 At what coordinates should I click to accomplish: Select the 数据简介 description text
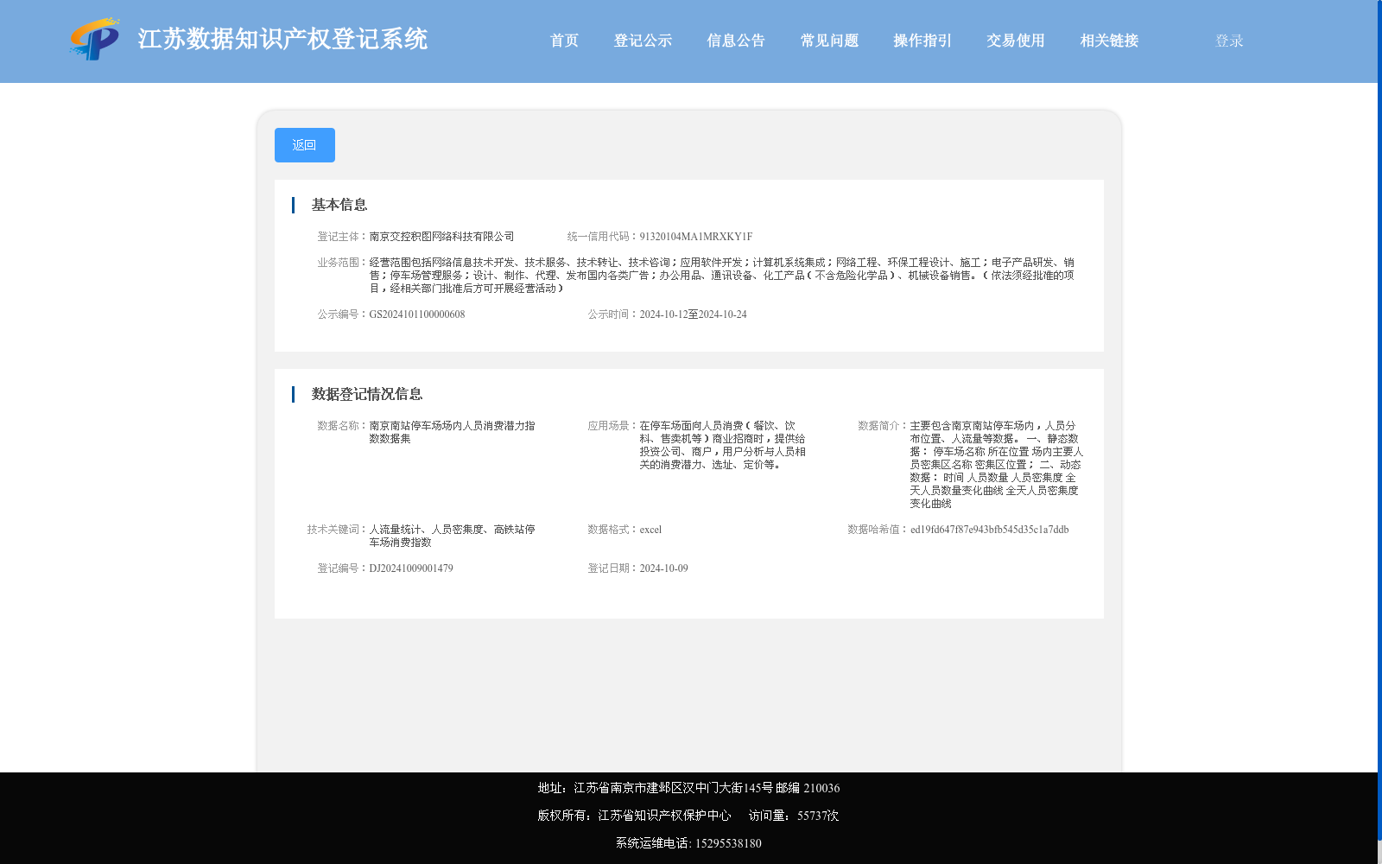coord(996,465)
